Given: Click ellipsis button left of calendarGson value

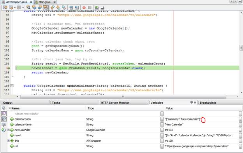Looking at the screenshot, I should point(162,119).
